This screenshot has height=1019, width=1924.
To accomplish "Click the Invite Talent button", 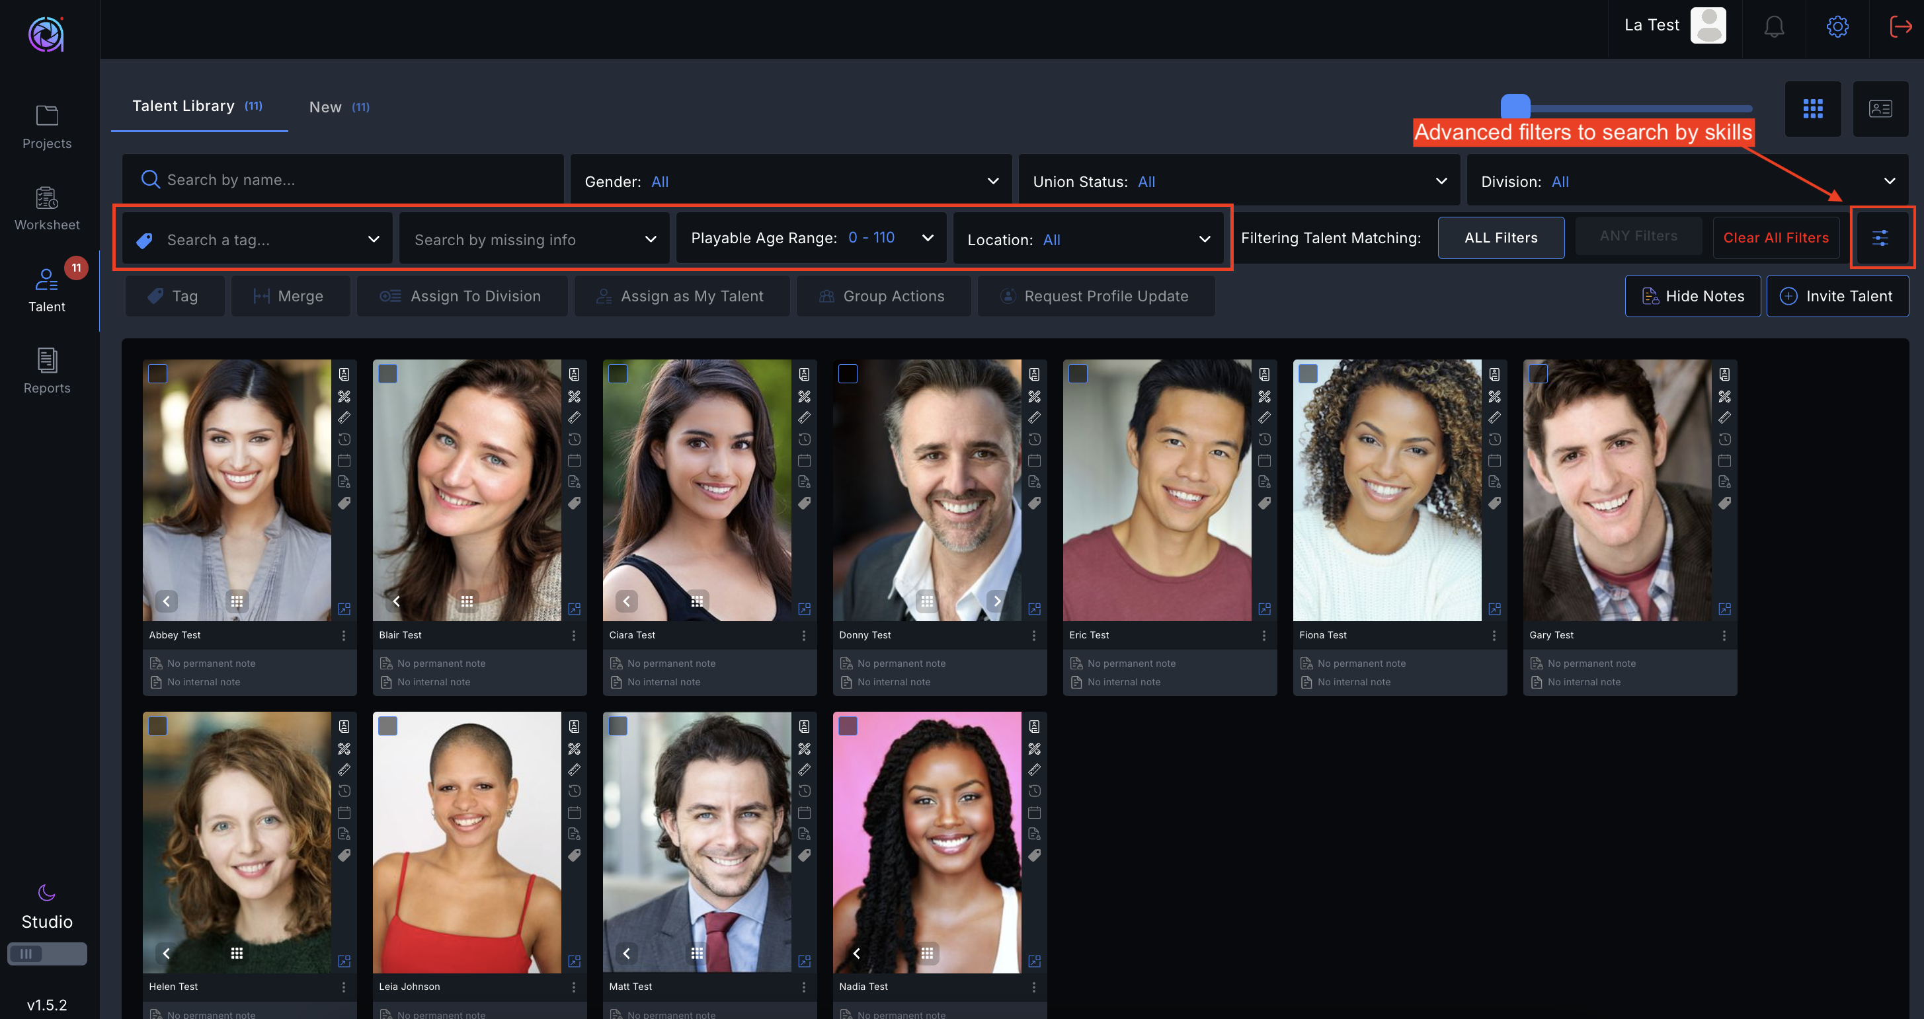I will (1837, 296).
